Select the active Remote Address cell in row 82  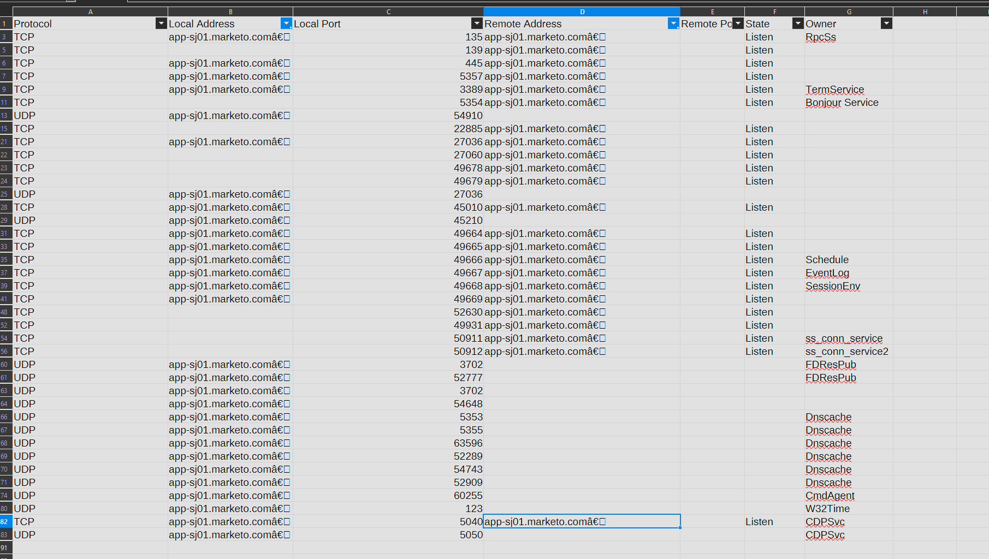click(582, 522)
